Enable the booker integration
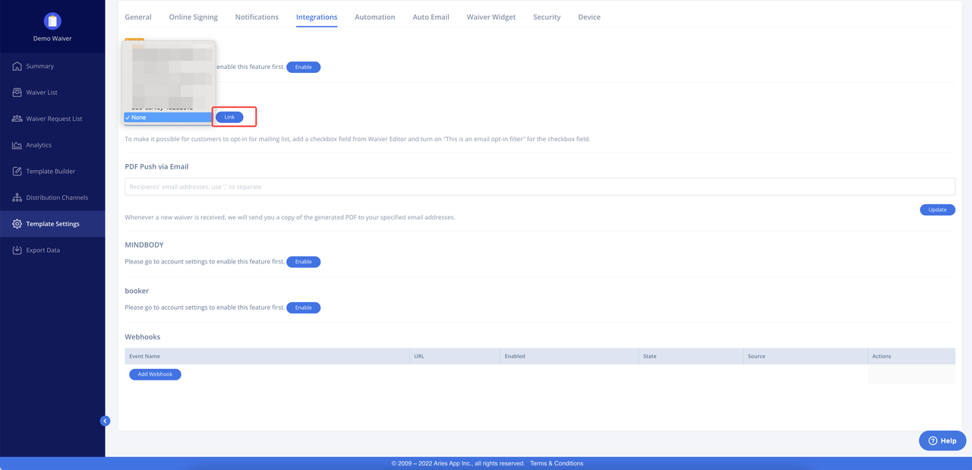The height and width of the screenshot is (470, 972). [304, 308]
